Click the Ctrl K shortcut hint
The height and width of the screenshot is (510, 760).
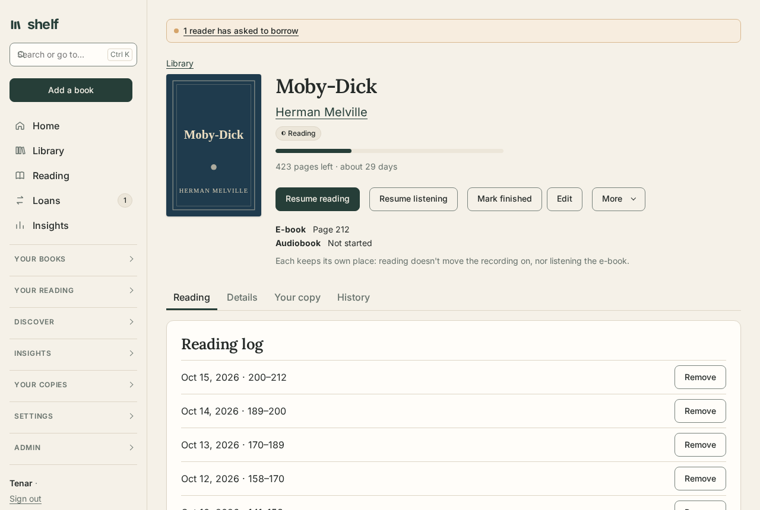[x=120, y=55]
